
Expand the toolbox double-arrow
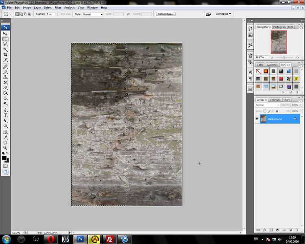(2, 21)
